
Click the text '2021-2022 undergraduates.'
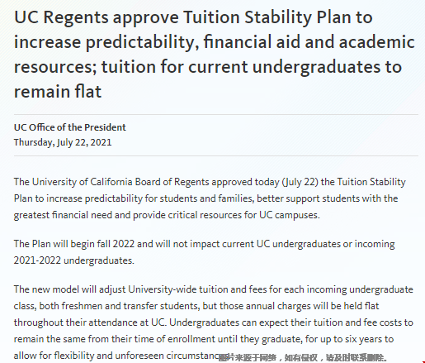74,260
